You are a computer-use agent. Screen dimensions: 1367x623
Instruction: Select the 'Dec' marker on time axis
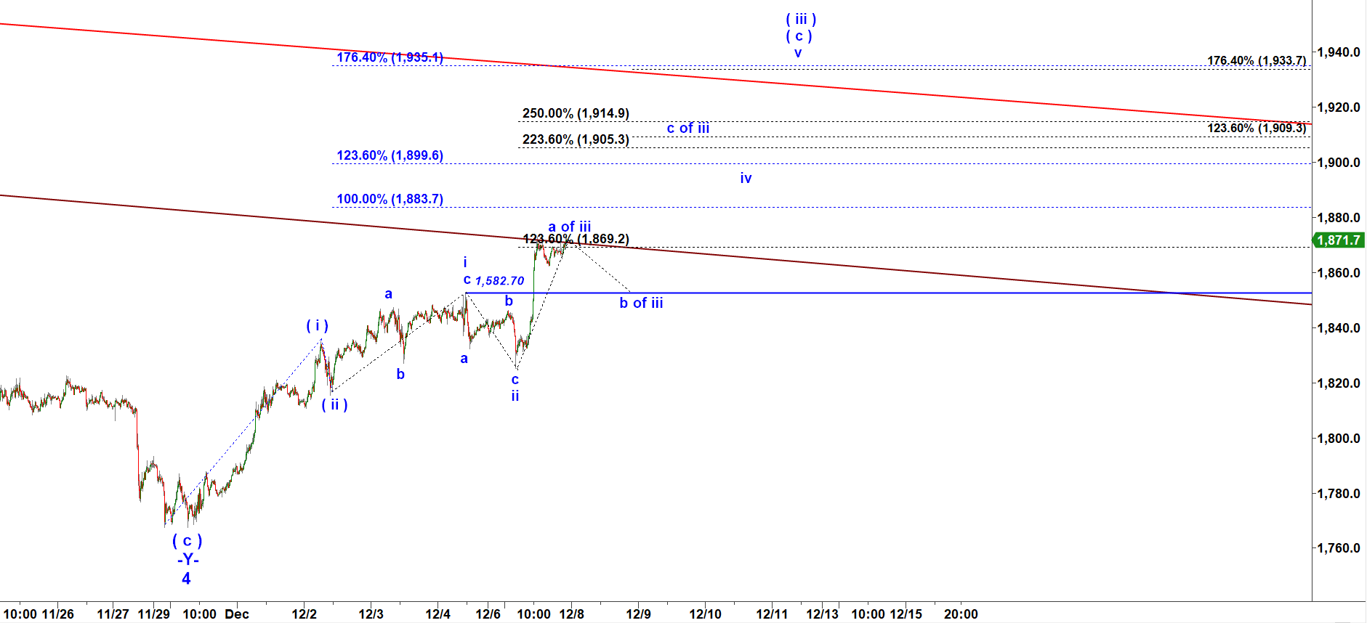(x=237, y=614)
